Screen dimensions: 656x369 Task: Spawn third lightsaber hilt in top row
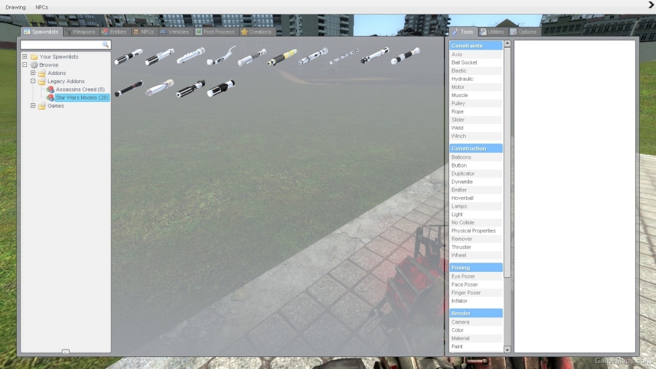(190, 56)
